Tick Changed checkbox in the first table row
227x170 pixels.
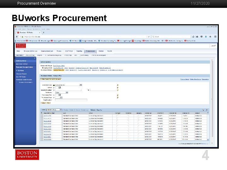point(117,116)
